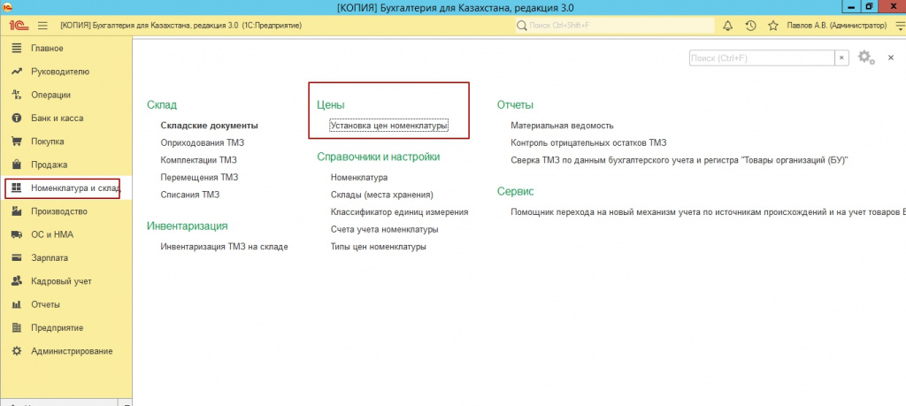The width and height of the screenshot is (906, 406).
Task: Click the Банк и касса coin icon
Action: point(17,118)
